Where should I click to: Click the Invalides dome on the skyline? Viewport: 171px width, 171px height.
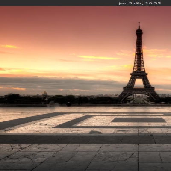coord(45,94)
